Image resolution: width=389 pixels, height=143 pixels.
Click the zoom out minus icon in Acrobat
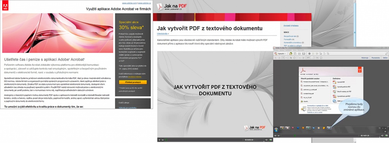tap(300, 58)
